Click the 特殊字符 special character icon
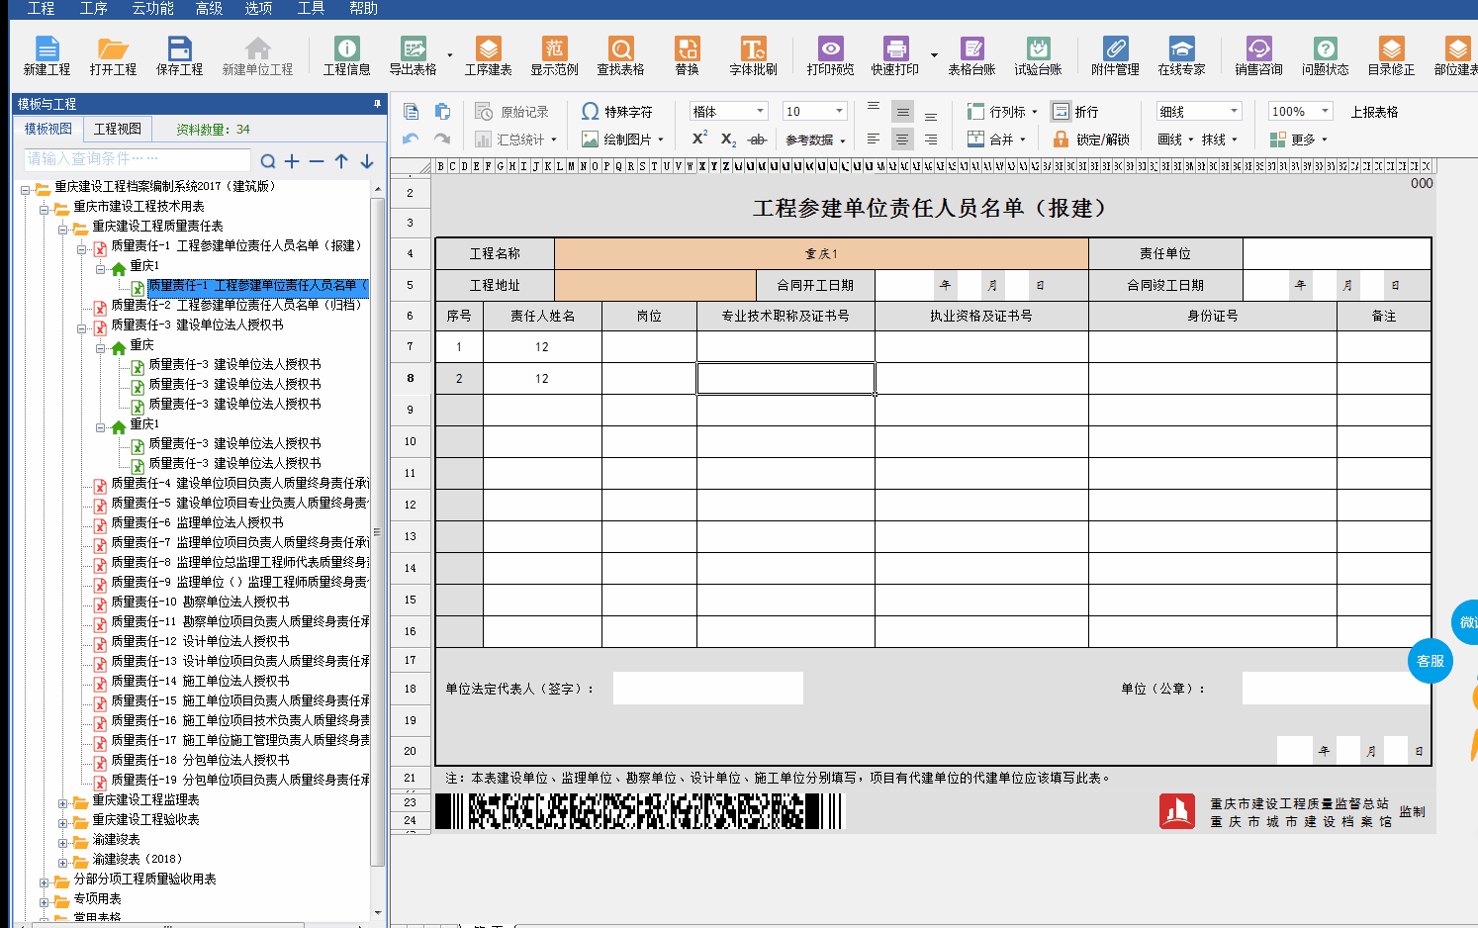Viewport: 1478px width, 928px height. click(591, 112)
